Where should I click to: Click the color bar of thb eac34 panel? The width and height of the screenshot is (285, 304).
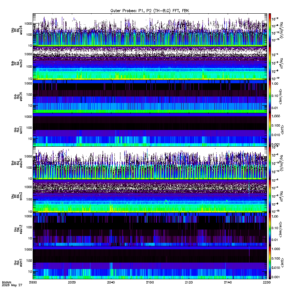[269, 30]
